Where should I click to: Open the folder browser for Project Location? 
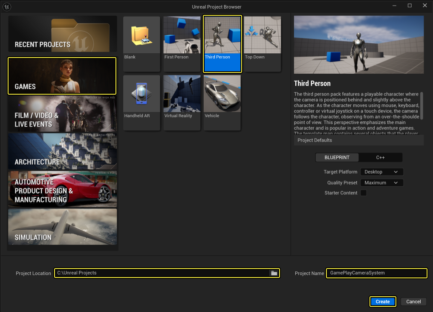(274, 273)
